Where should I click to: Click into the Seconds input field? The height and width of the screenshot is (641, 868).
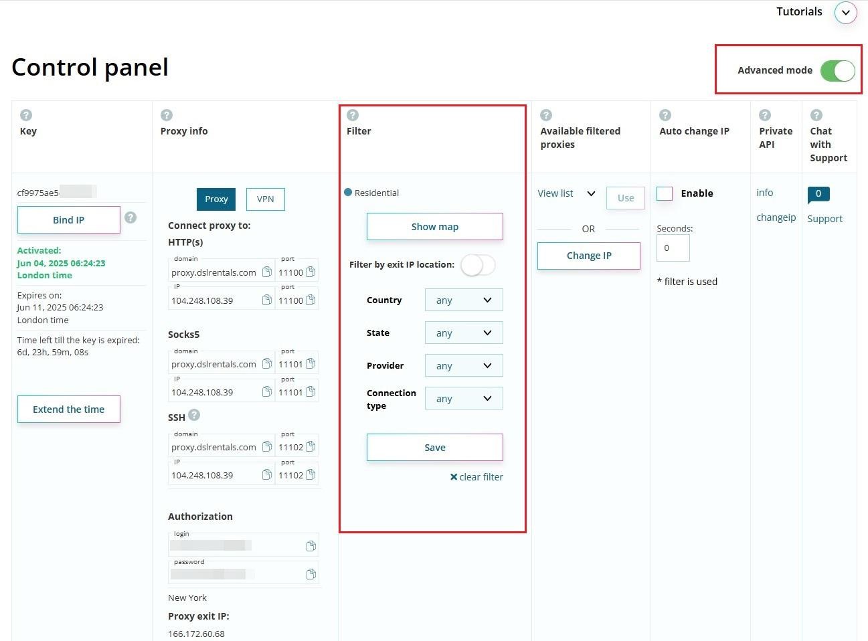673,248
